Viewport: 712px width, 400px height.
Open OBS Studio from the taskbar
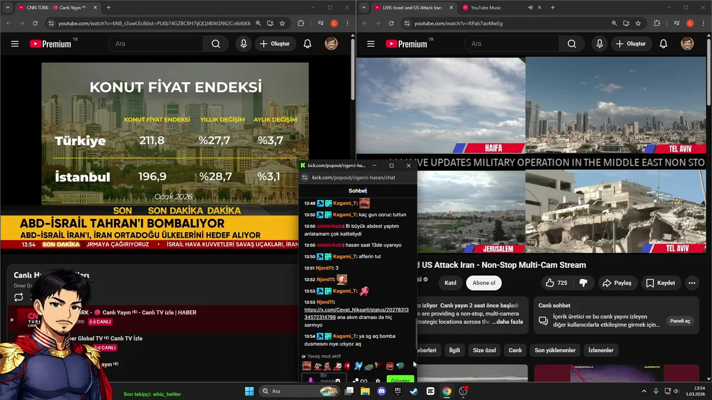tap(463, 391)
